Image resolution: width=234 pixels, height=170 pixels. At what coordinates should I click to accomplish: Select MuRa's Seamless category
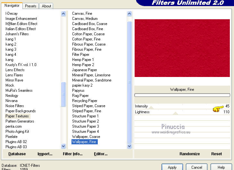(x=19, y=90)
